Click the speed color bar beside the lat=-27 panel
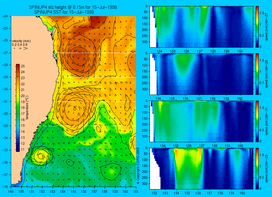Viewport: 272px width, 197px height. click(257, 27)
